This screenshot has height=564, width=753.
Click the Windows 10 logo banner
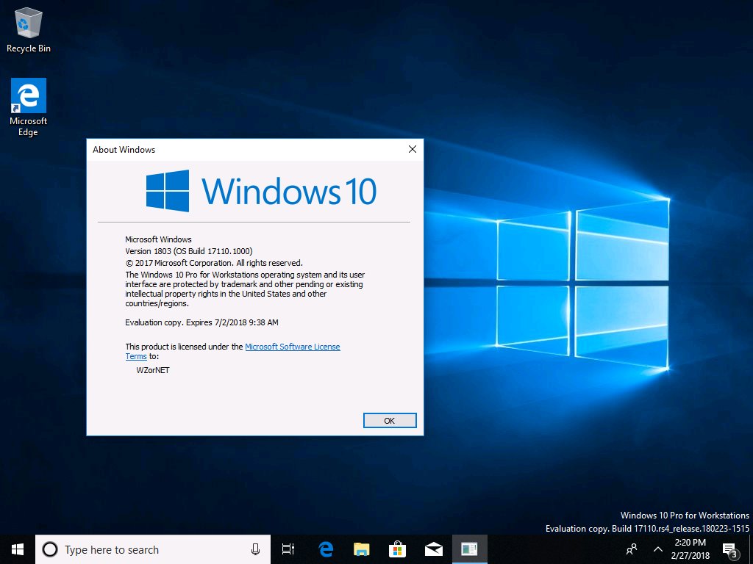[x=261, y=191]
